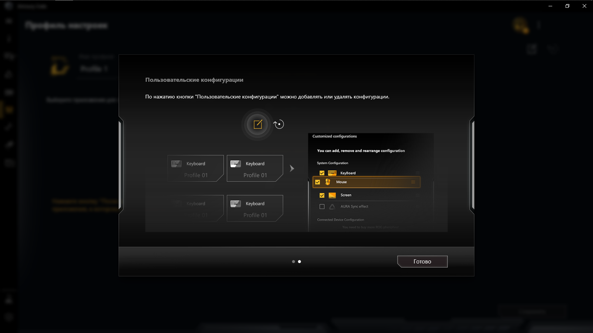Click the reset circular arrow icon
593x333 pixels.
point(279,124)
